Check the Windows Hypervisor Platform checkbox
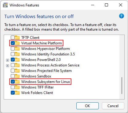The image size is (128, 113). click(13, 49)
